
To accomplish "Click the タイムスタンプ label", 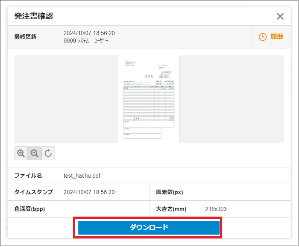I will [34, 192].
